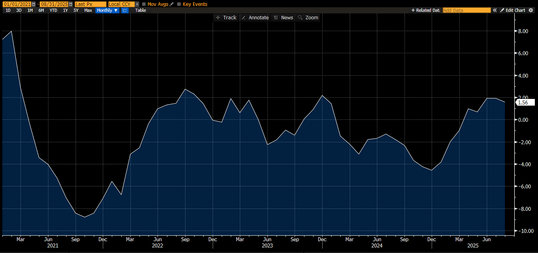Image resolution: width=538 pixels, height=253 pixels.
Task: Click the Related Data button
Action: (x=425, y=10)
